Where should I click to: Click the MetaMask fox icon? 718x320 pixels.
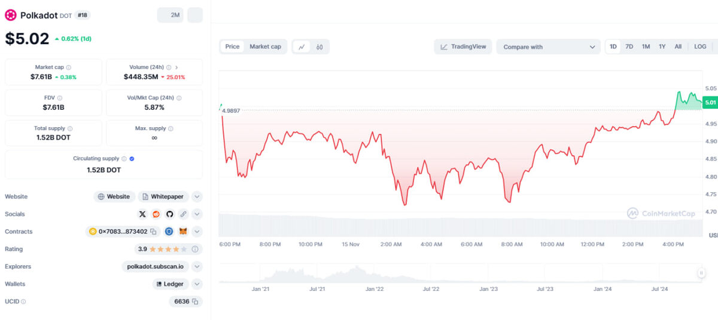click(x=183, y=232)
